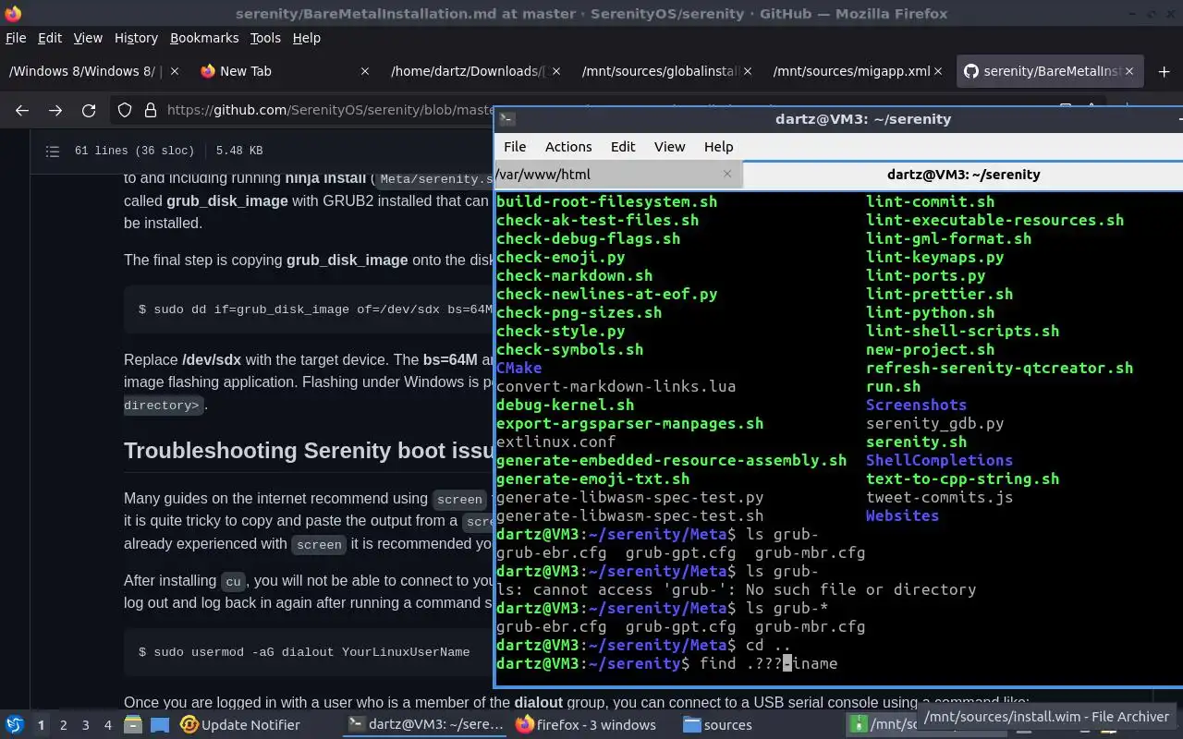
Task: Click '61 lines (36 sloc)' file info
Action: [134, 151]
